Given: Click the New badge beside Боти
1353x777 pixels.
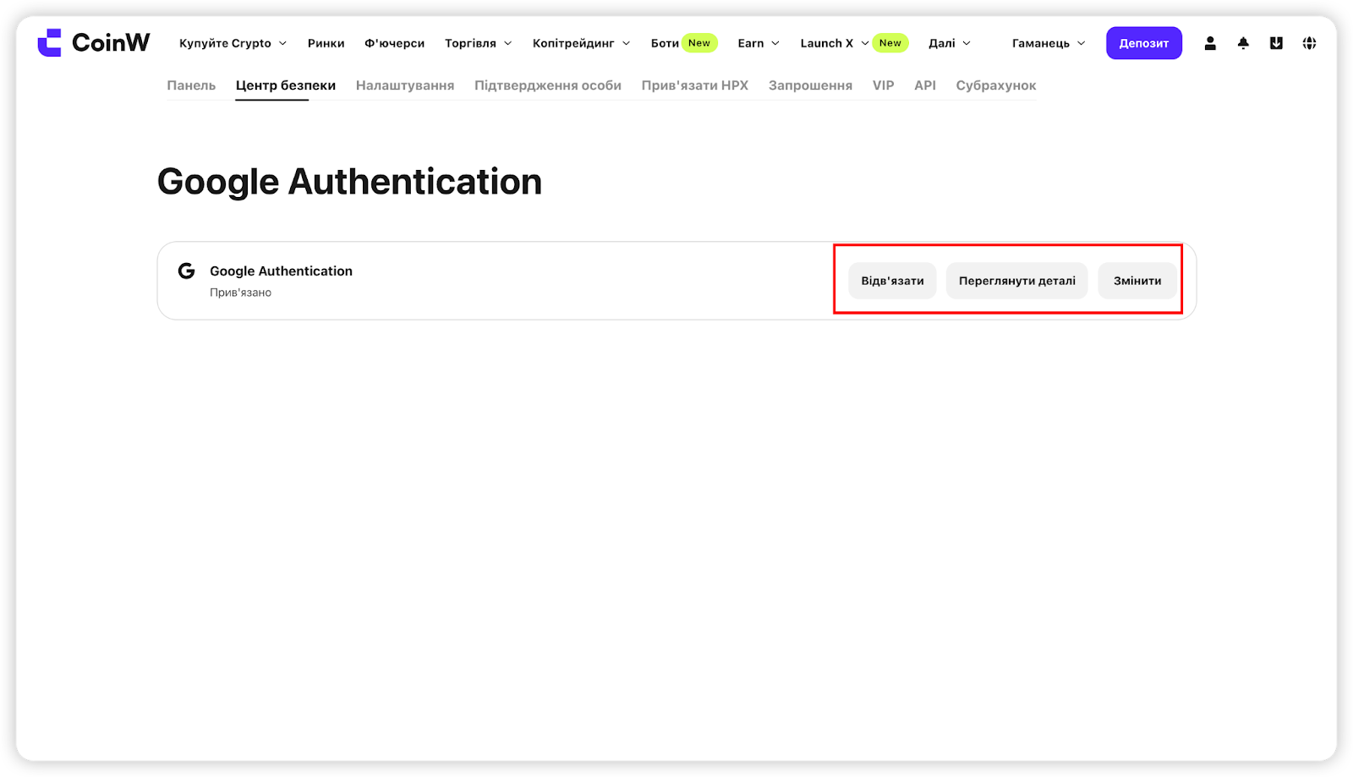Looking at the screenshot, I should click(x=699, y=43).
